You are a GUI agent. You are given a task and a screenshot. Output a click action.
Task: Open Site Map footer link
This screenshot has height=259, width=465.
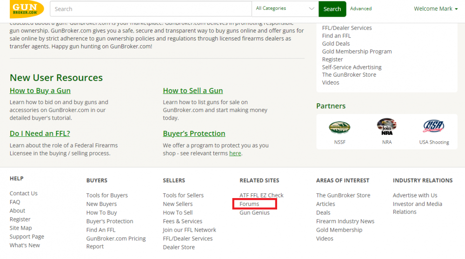20,227
